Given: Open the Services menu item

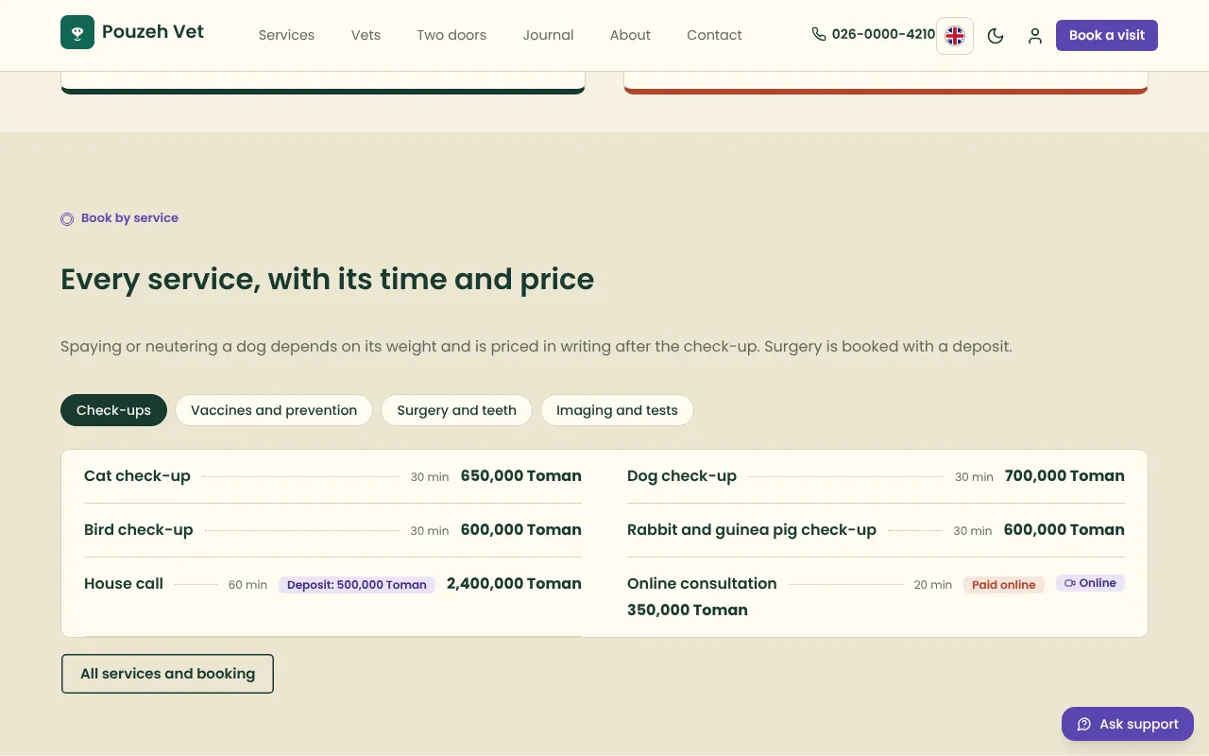Looking at the screenshot, I should 286,35.
